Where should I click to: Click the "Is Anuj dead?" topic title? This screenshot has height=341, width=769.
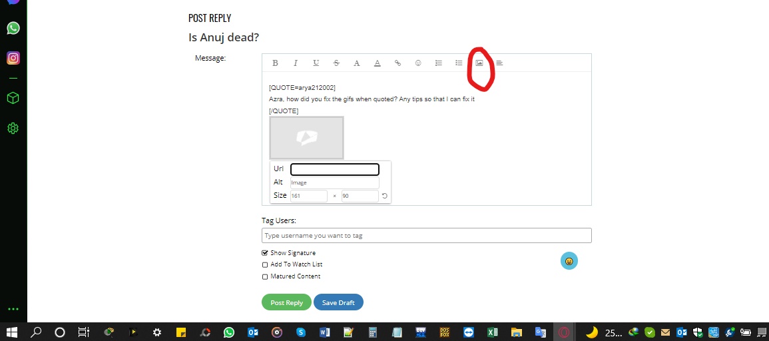(224, 37)
